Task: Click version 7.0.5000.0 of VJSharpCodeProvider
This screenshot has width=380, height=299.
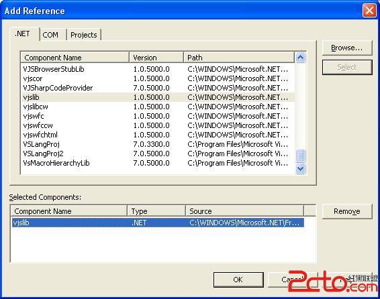Action: [x=152, y=88]
